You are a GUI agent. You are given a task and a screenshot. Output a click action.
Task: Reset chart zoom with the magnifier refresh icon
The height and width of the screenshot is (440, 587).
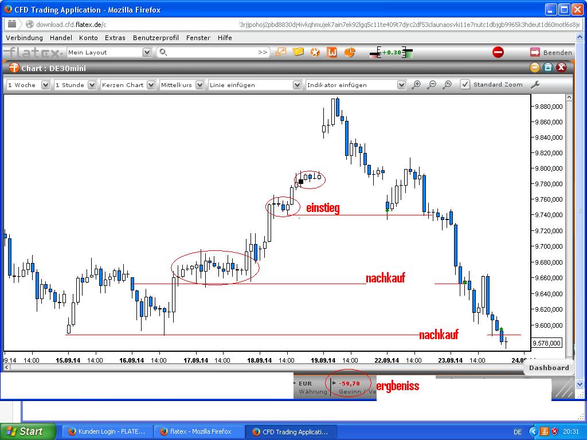pos(447,85)
